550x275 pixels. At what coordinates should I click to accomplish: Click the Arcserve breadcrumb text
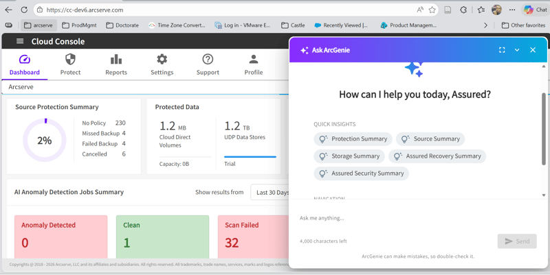[21, 87]
